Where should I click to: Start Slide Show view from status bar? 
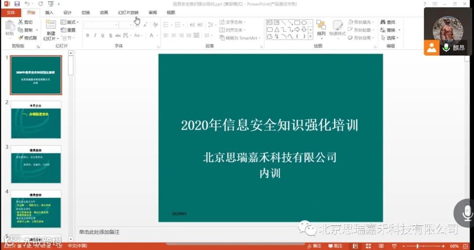pos(394,246)
